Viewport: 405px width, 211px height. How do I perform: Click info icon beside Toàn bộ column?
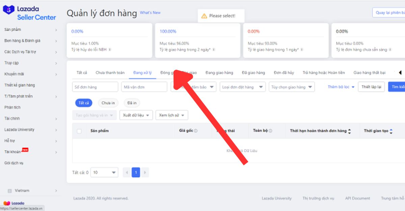(270, 131)
